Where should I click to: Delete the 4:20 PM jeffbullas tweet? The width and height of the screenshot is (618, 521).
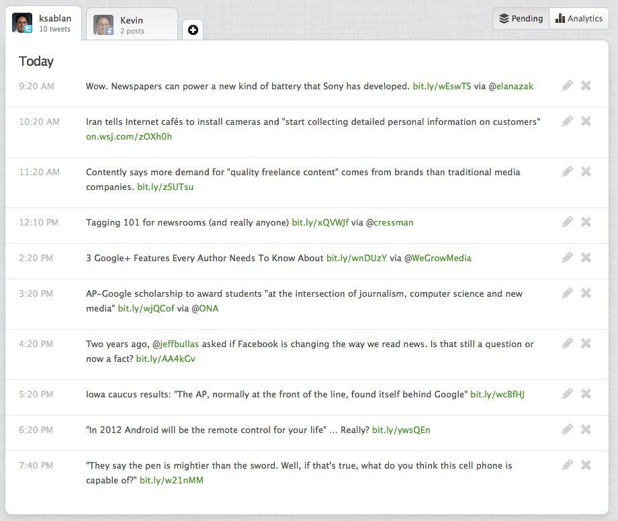(586, 343)
